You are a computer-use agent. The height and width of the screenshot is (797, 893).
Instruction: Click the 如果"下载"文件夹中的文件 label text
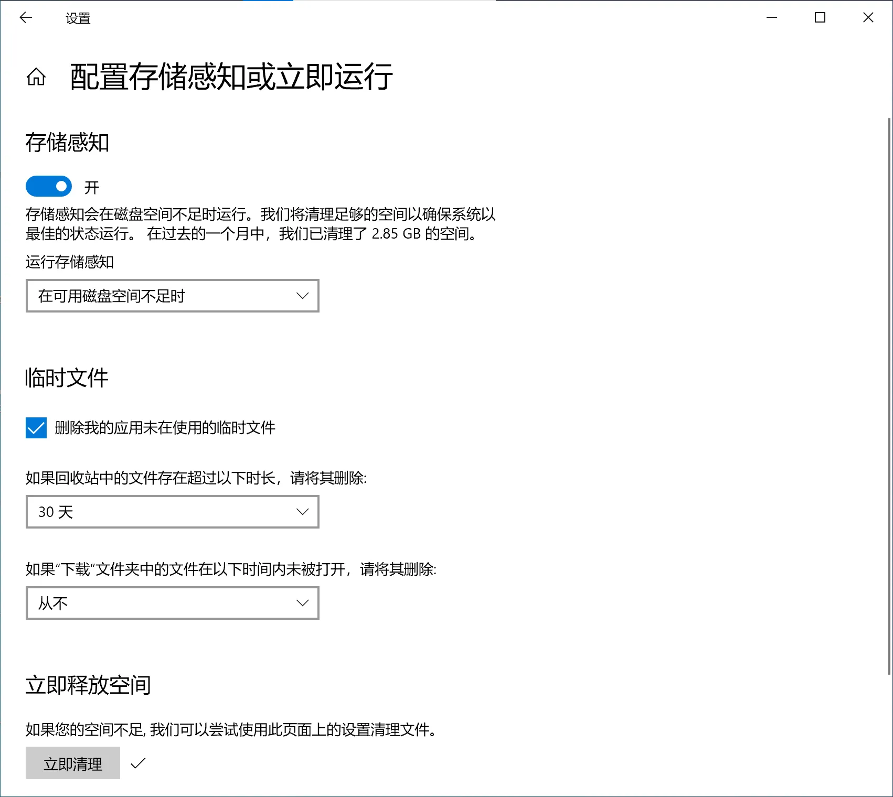231,569
